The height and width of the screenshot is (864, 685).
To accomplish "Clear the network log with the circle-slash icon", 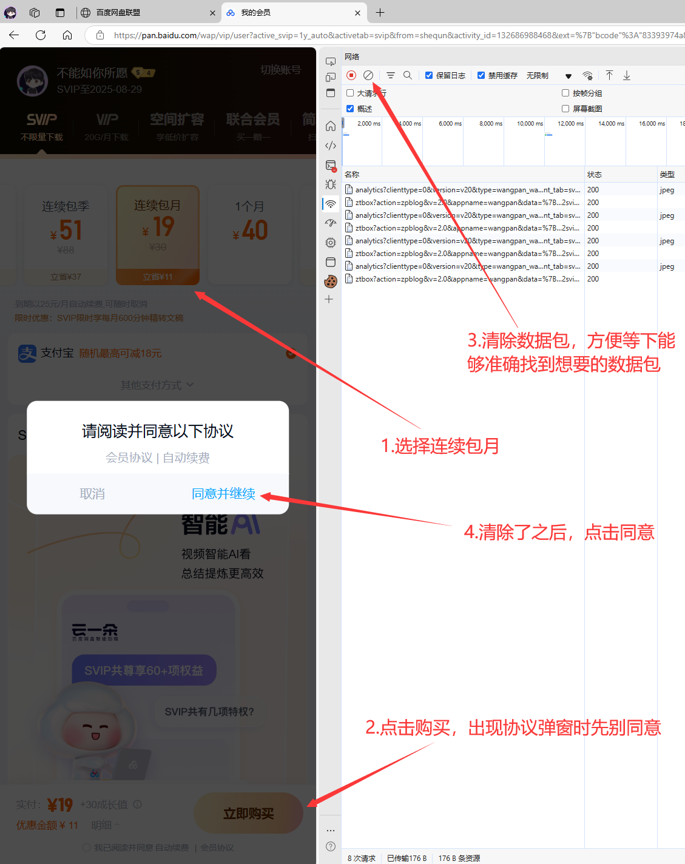I will pos(368,75).
